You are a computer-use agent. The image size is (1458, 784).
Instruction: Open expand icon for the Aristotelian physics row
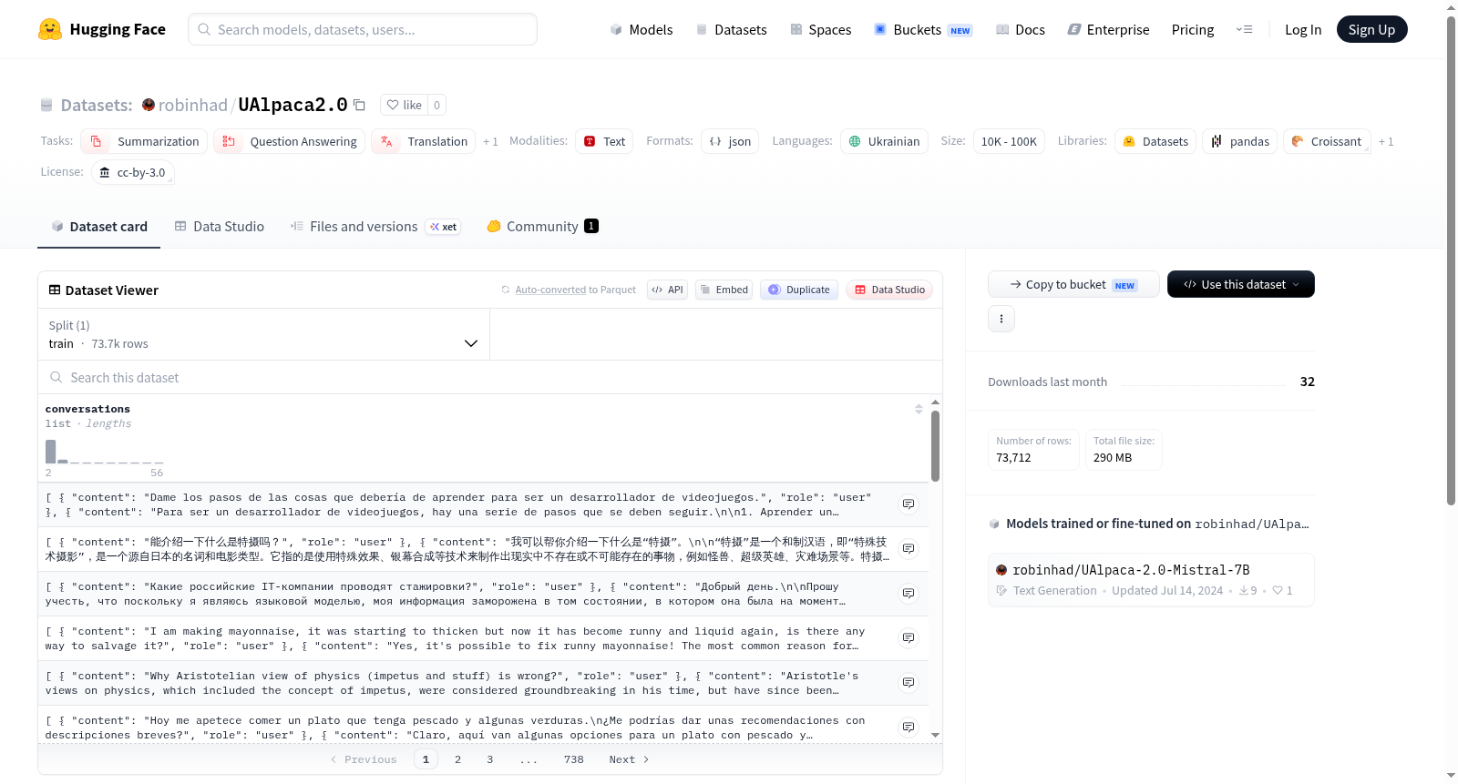click(x=909, y=682)
